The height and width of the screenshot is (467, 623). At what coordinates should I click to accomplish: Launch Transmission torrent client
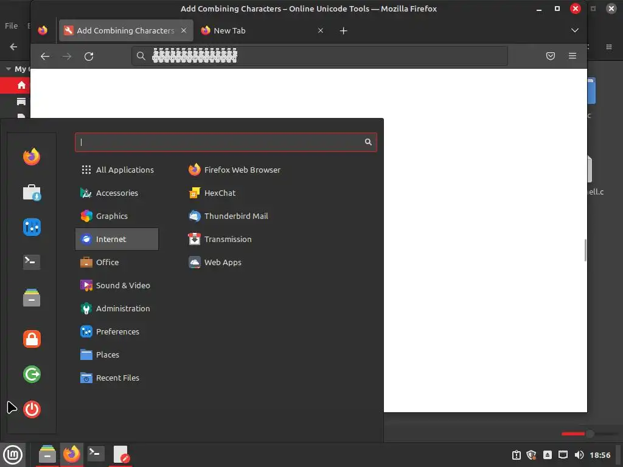(x=220, y=239)
